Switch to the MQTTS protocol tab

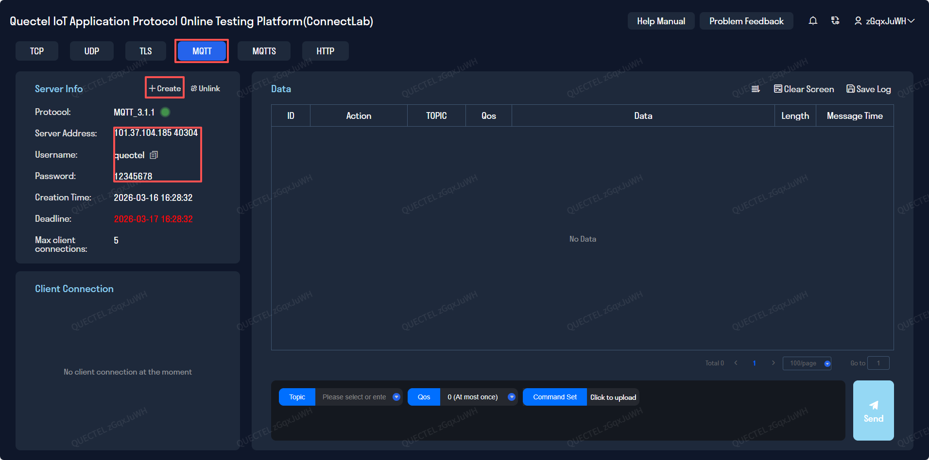click(264, 51)
